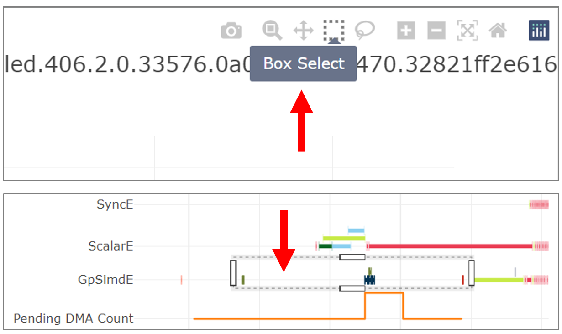
Task: Open the Plotly logo icon
Action: pos(539,31)
